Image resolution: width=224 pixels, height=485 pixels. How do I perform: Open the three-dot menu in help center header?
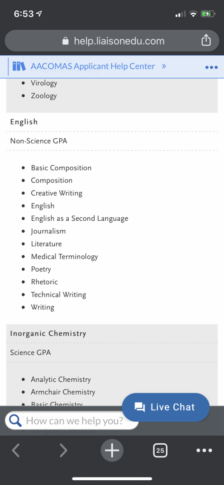(211, 67)
